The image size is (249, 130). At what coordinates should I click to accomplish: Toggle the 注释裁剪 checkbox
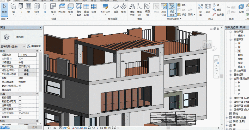(x=20, y=106)
